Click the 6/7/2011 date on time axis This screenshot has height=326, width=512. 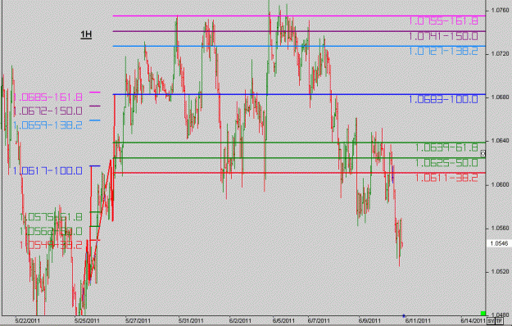tap(319, 321)
